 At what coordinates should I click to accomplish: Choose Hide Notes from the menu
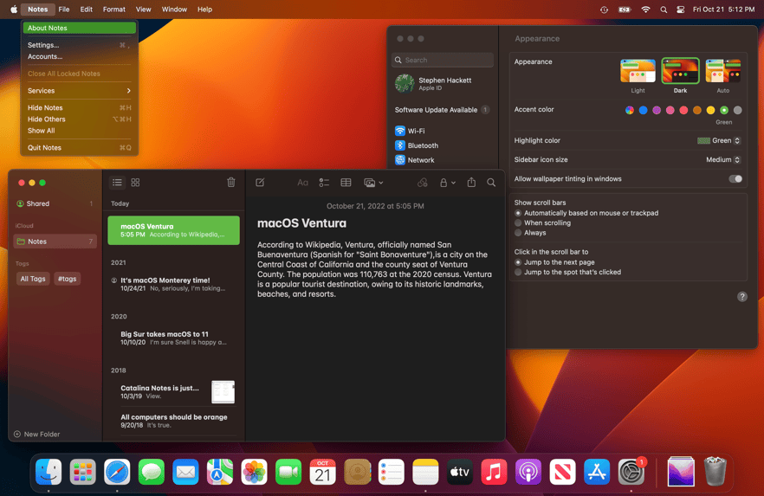(x=79, y=107)
